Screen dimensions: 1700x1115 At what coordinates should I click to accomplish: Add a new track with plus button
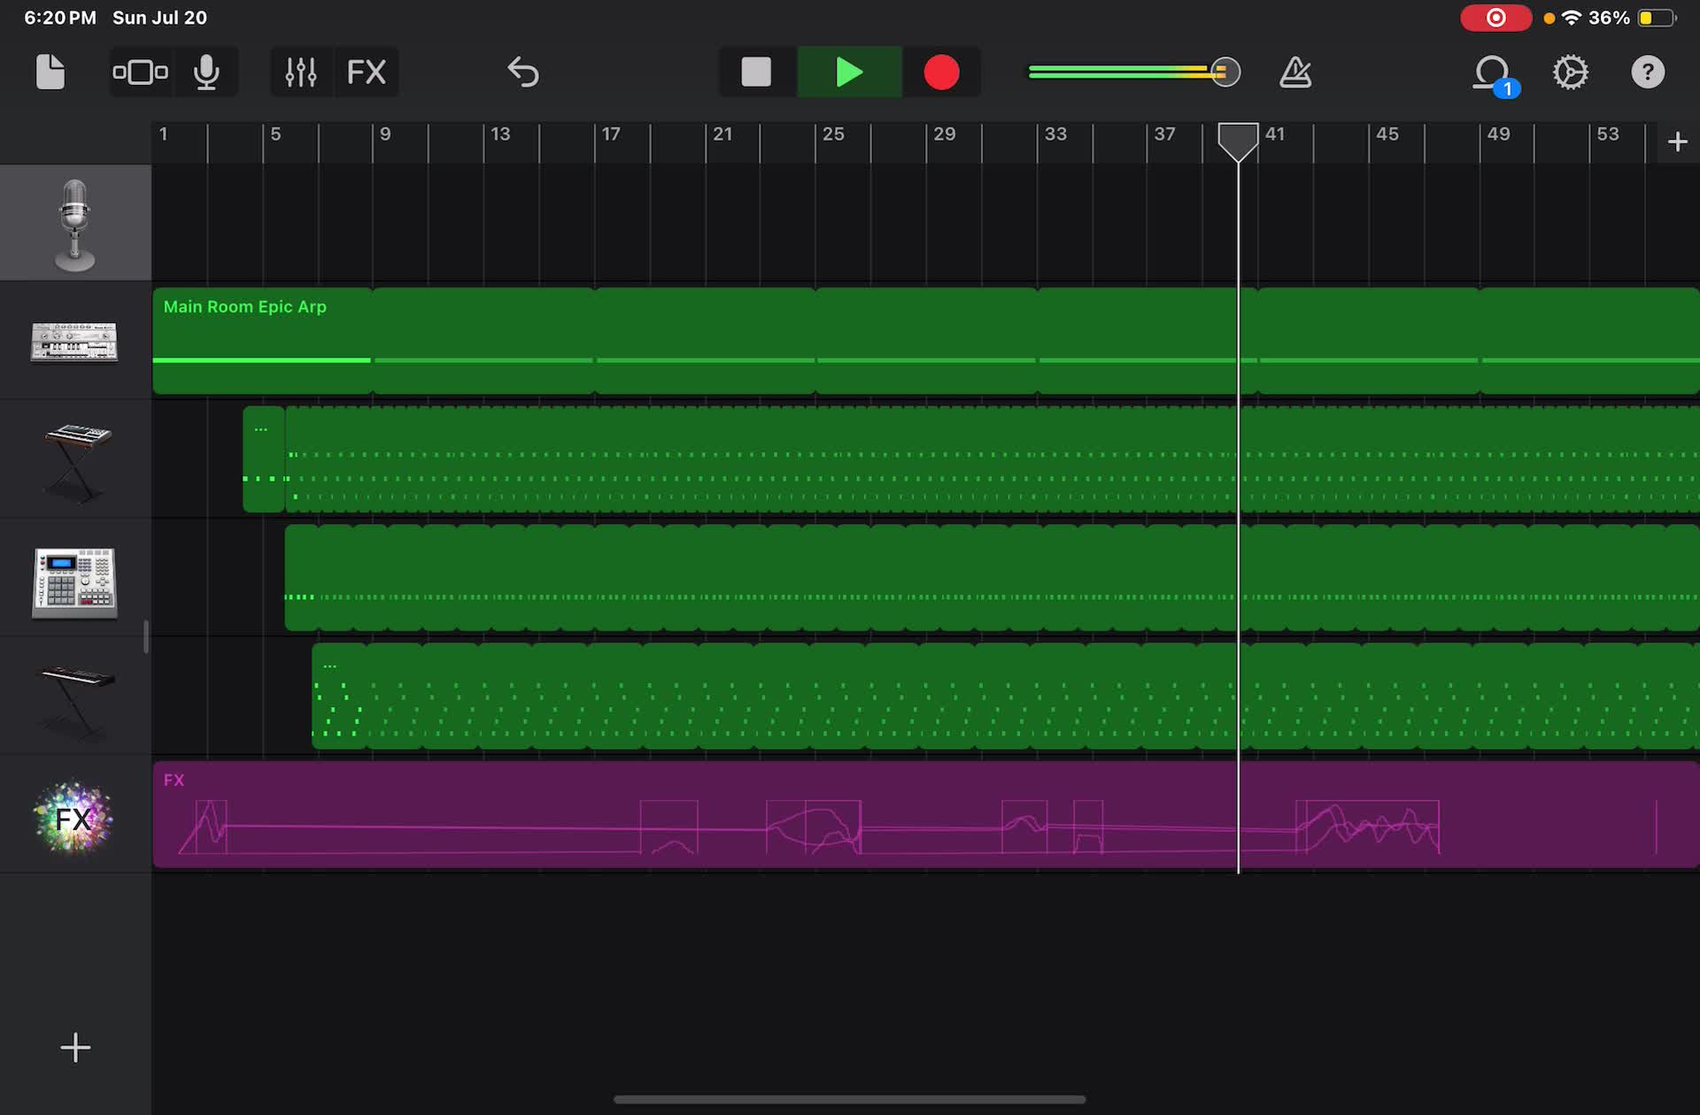click(x=75, y=1048)
